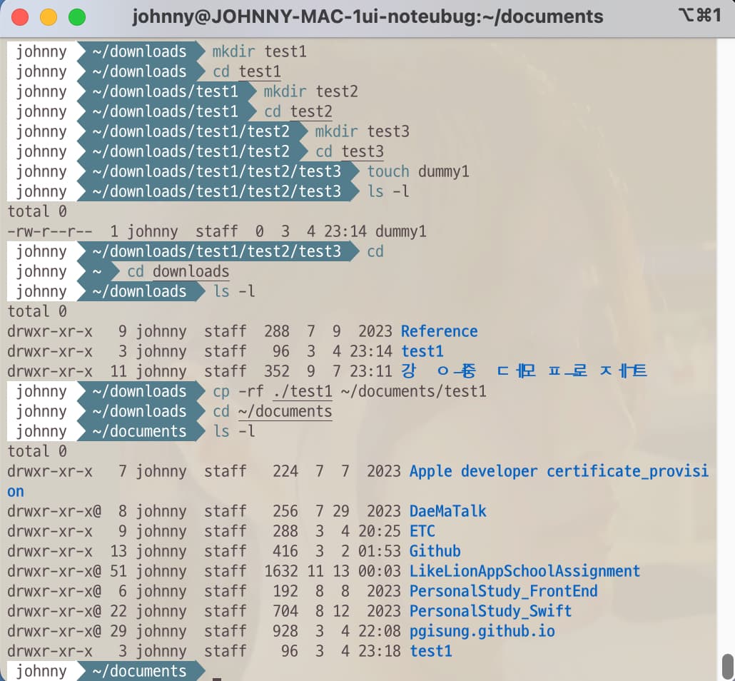Click the size value 1632 in listing
This screenshot has height=681, width=735.
280,571
